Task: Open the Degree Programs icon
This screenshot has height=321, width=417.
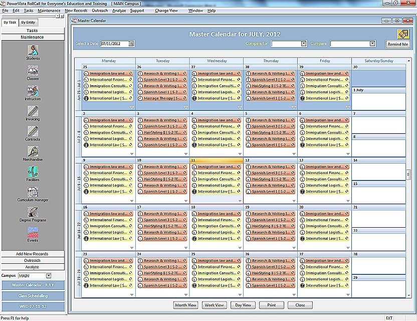Action: pos(33,212)
